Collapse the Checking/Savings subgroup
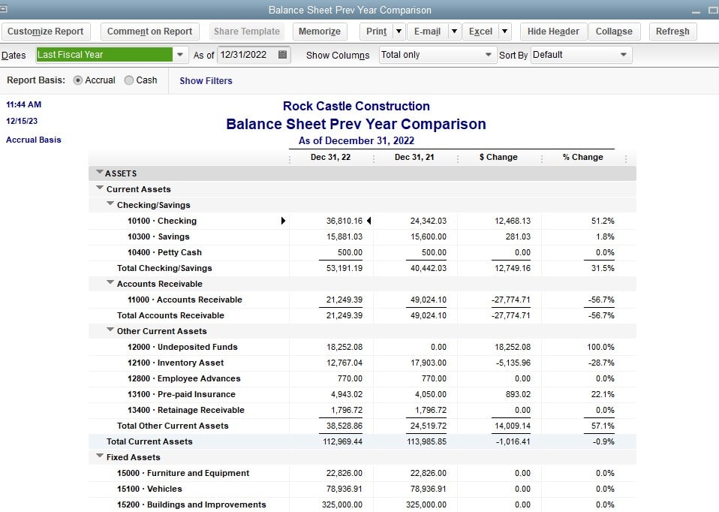Viewport: 719px width, 512px height. [x=110, y=205]
